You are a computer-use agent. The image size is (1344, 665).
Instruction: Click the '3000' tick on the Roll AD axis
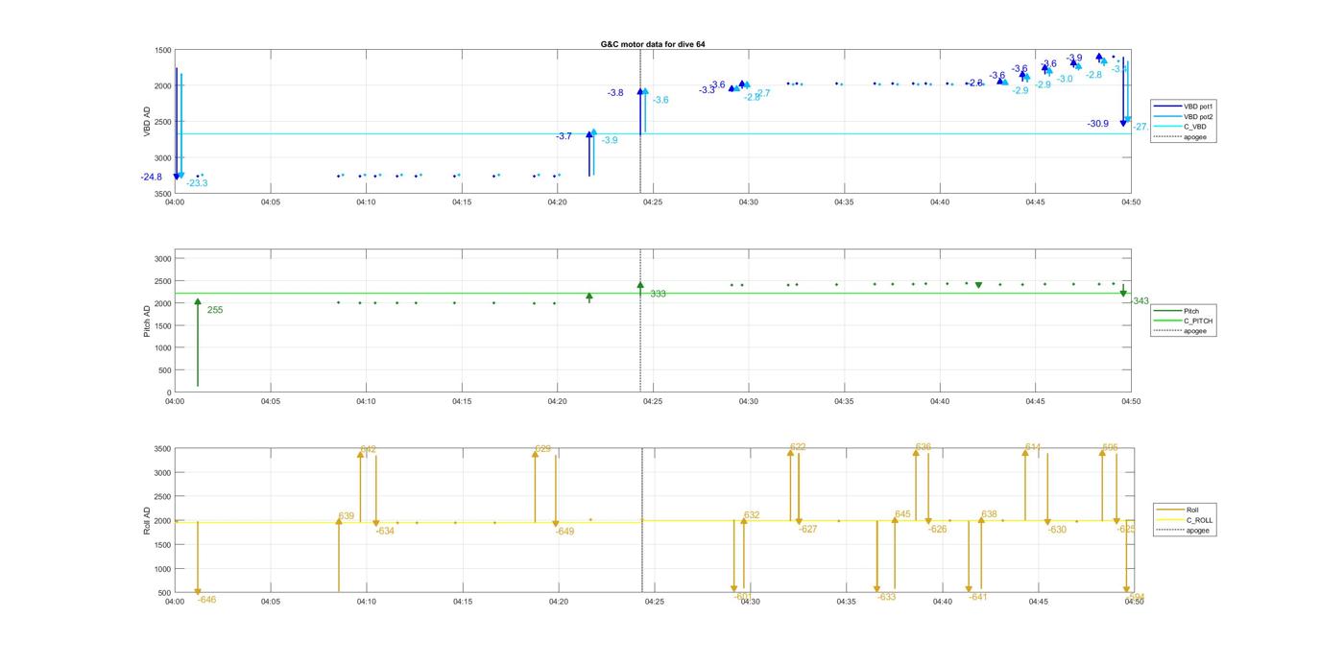[163, 473]
